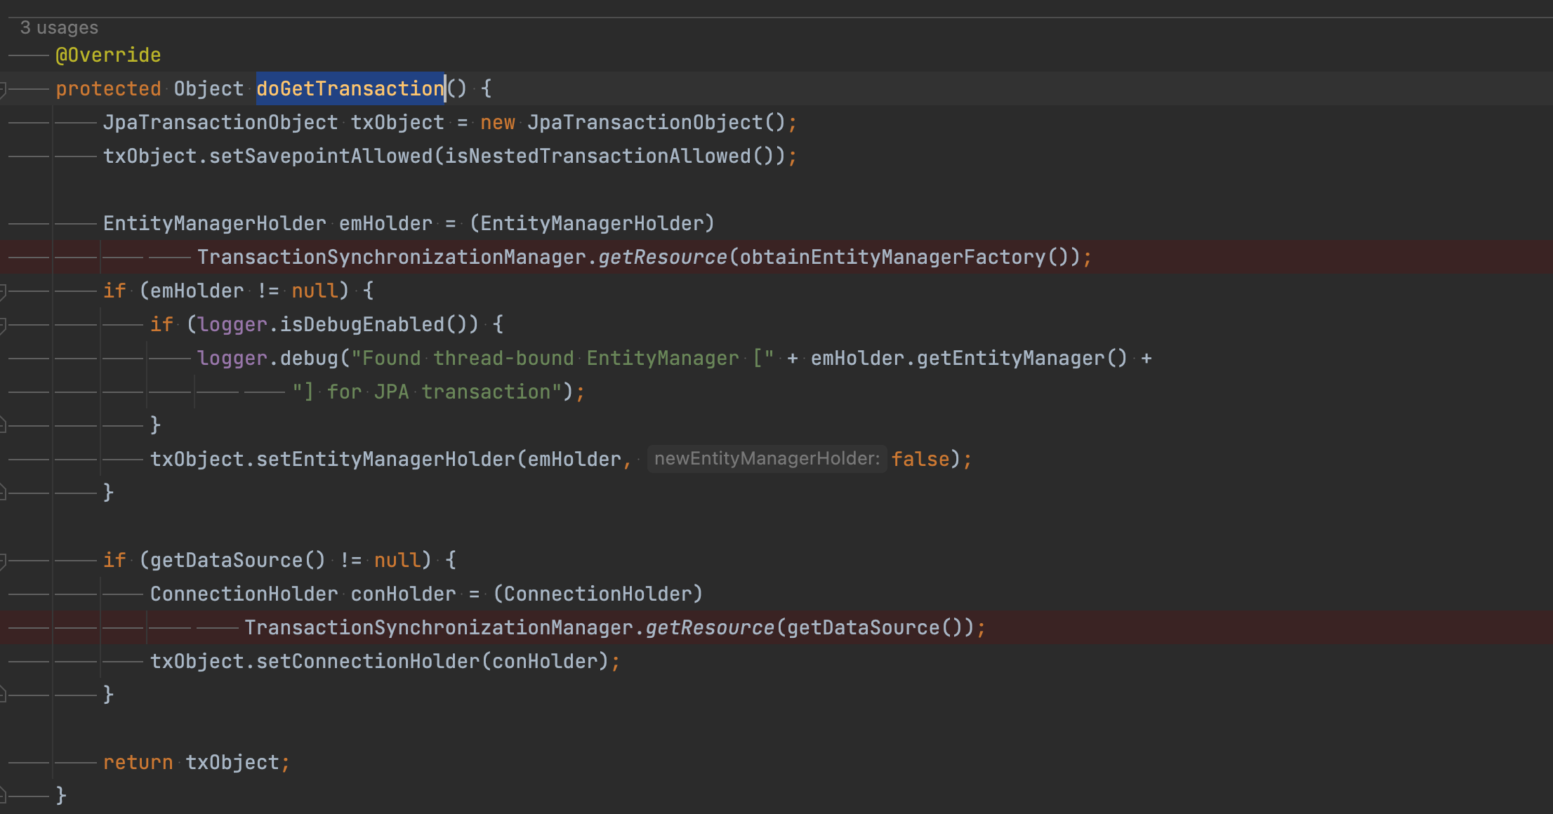Viewport: 1553px width, 814px height.
Task: Click the 'false' literal argument
Action: click(x=920, y=460)
